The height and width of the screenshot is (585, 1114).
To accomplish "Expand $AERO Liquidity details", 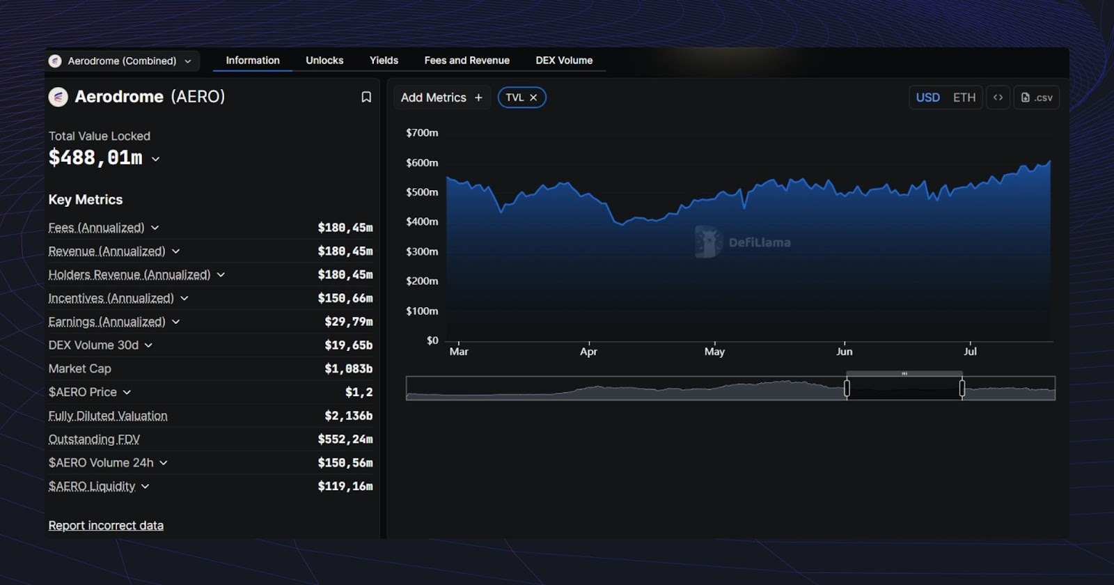I will (145, 487).
